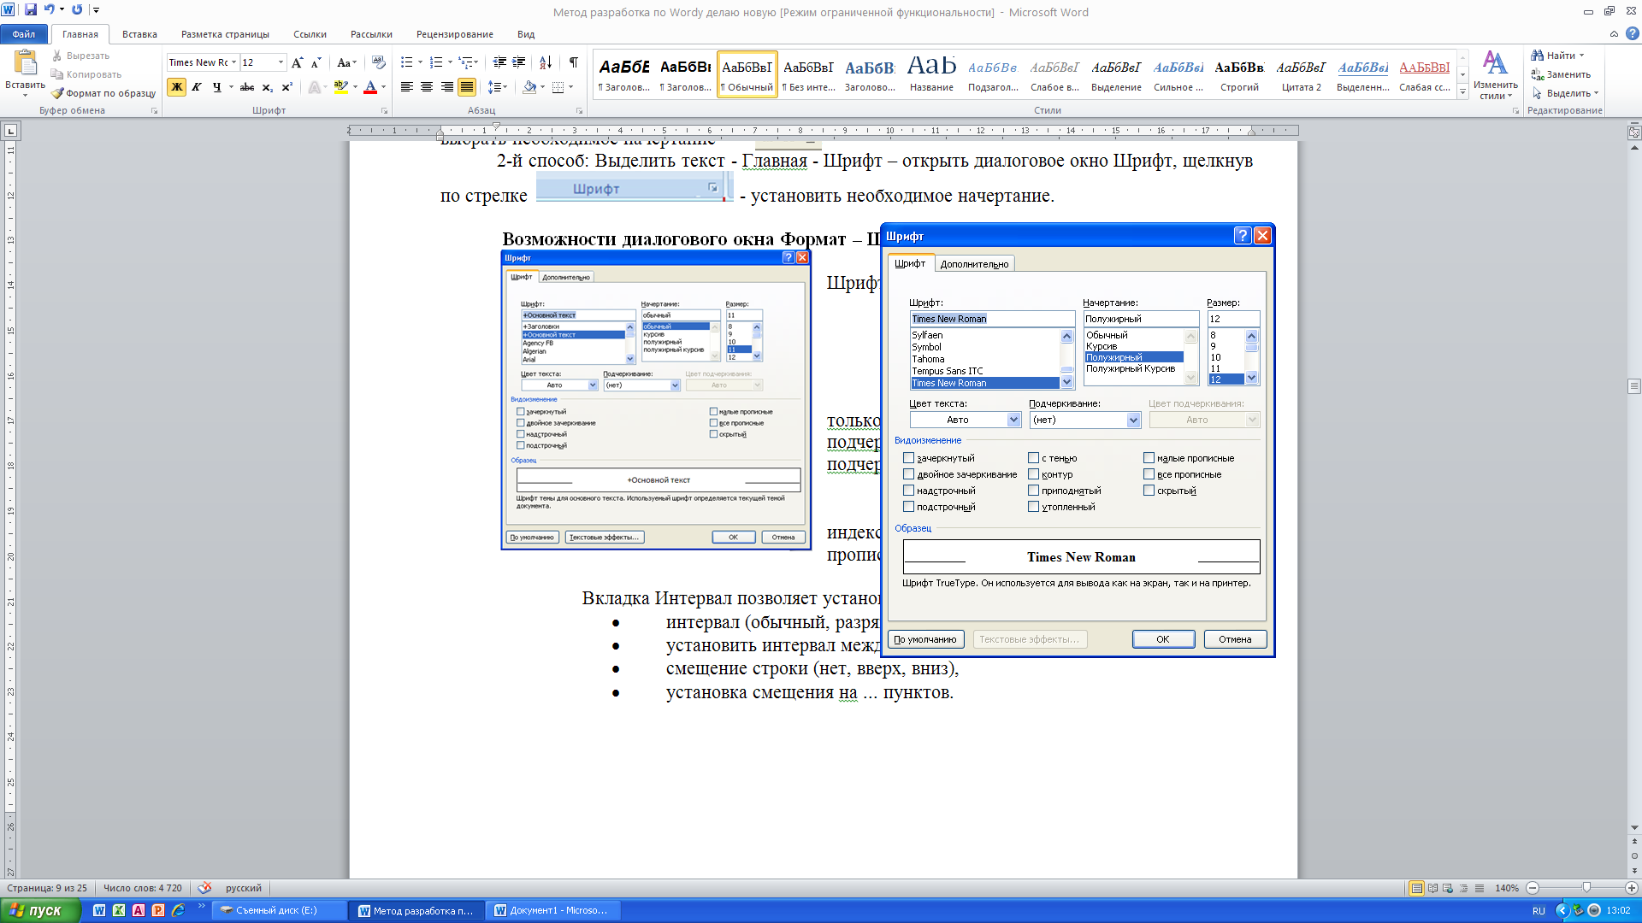Enable надстрочный checkbox
Image resolution: width=1642 pixels, height=923 pixels.
[x=909, y=491]
